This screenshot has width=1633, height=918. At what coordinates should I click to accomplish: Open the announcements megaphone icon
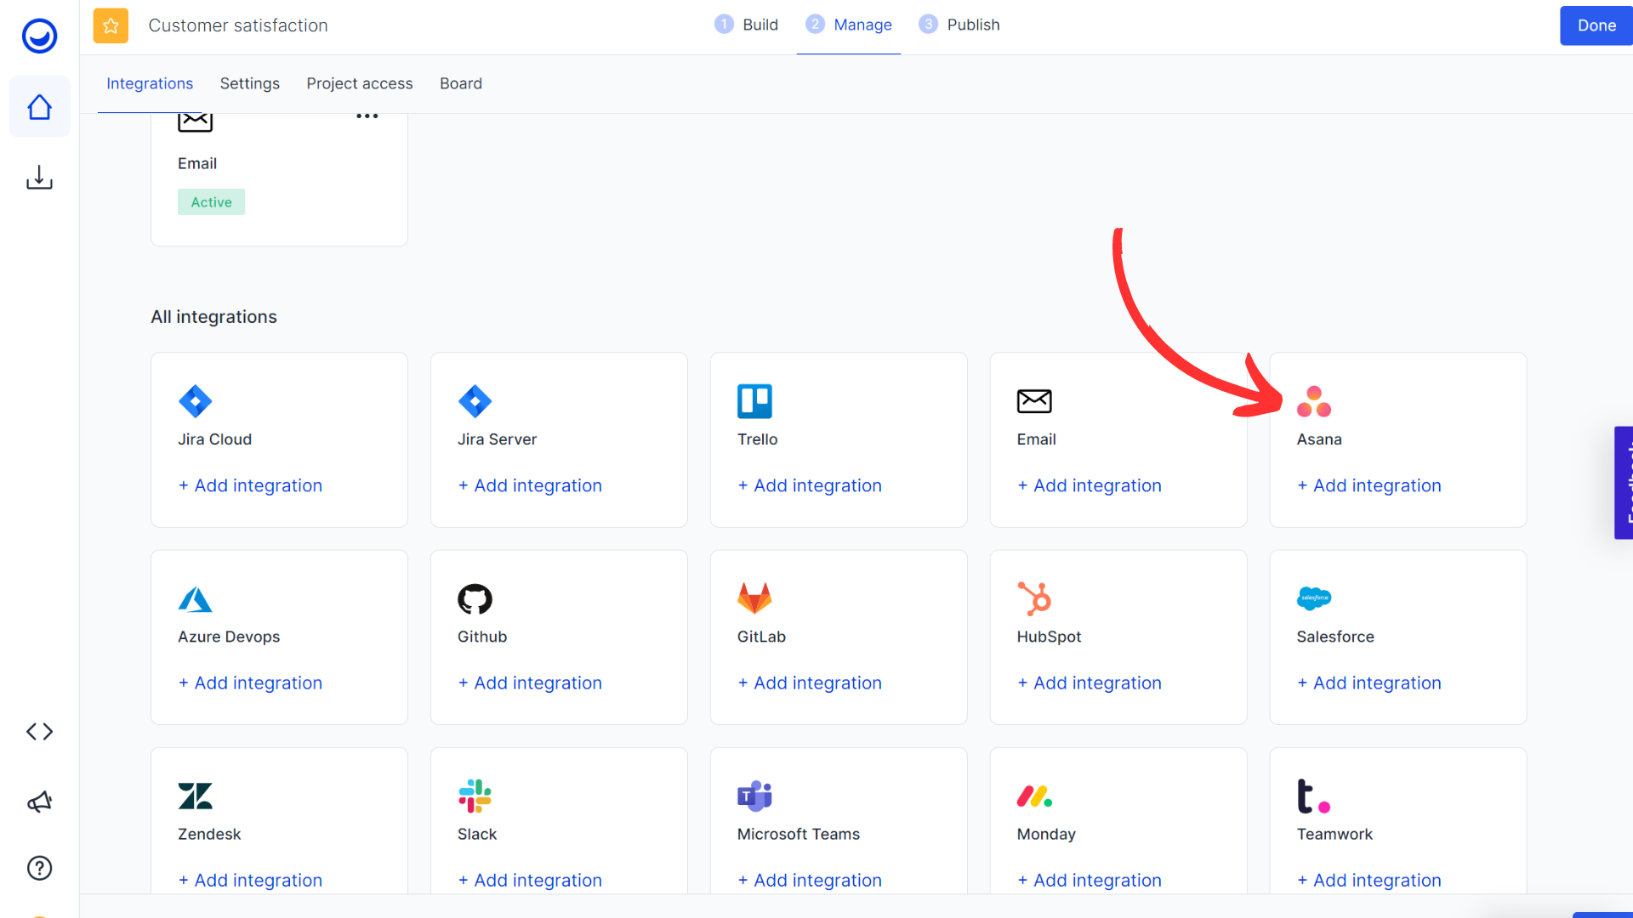(x=39, y=802)
